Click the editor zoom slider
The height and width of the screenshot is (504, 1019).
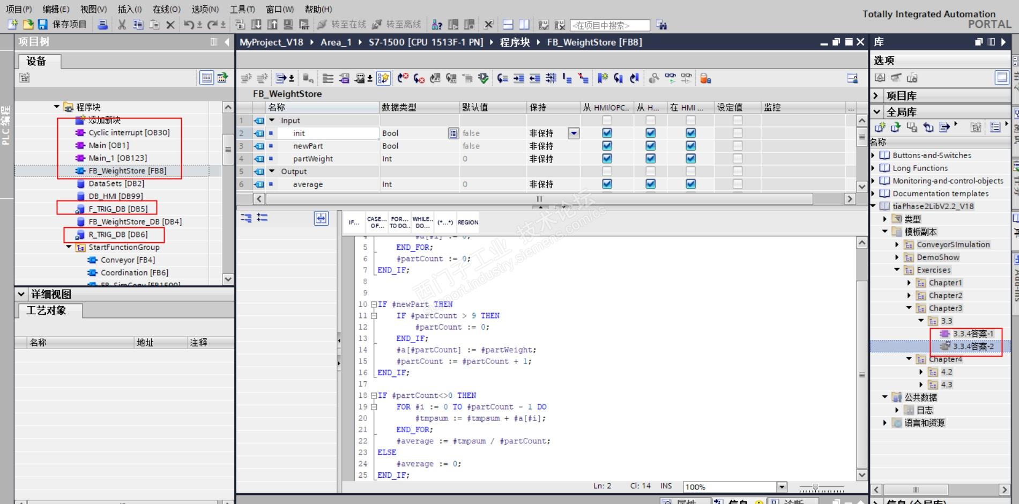click(815, 487)
